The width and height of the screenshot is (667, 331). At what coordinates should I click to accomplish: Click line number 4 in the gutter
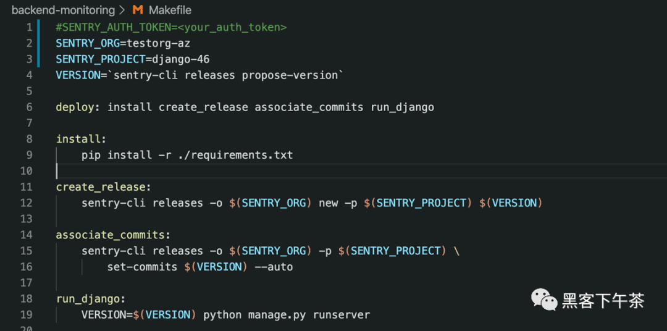[x=29, y=75]
